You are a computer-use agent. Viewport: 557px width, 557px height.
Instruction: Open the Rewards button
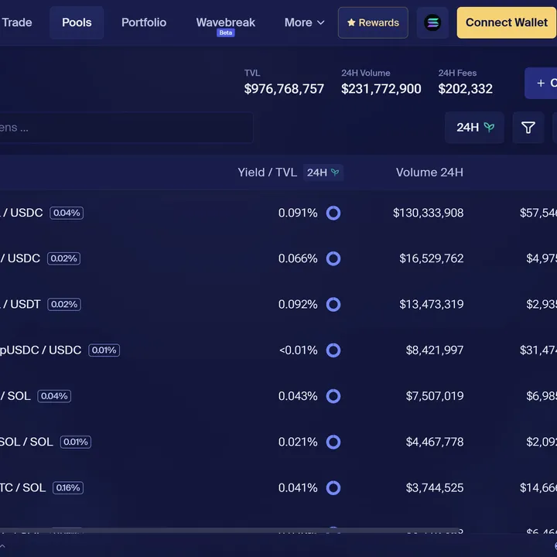373,23
